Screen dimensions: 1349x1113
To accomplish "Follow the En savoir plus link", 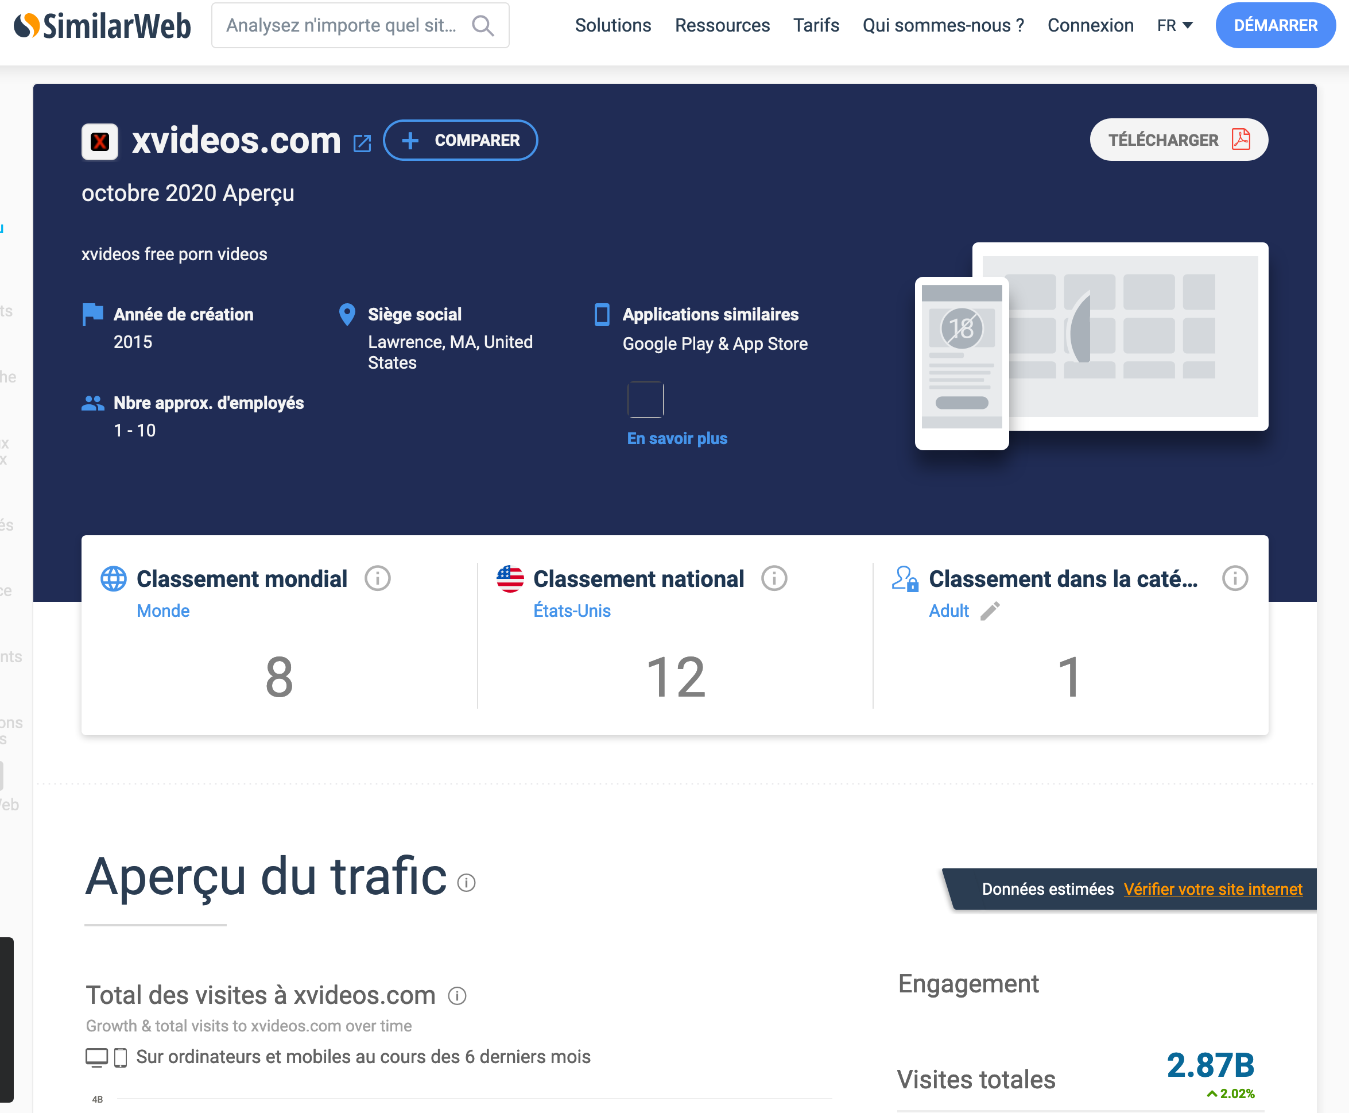I will (677, 439).
